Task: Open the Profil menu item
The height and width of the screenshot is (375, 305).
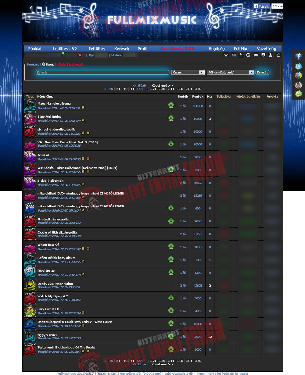Action: point(142,48)
